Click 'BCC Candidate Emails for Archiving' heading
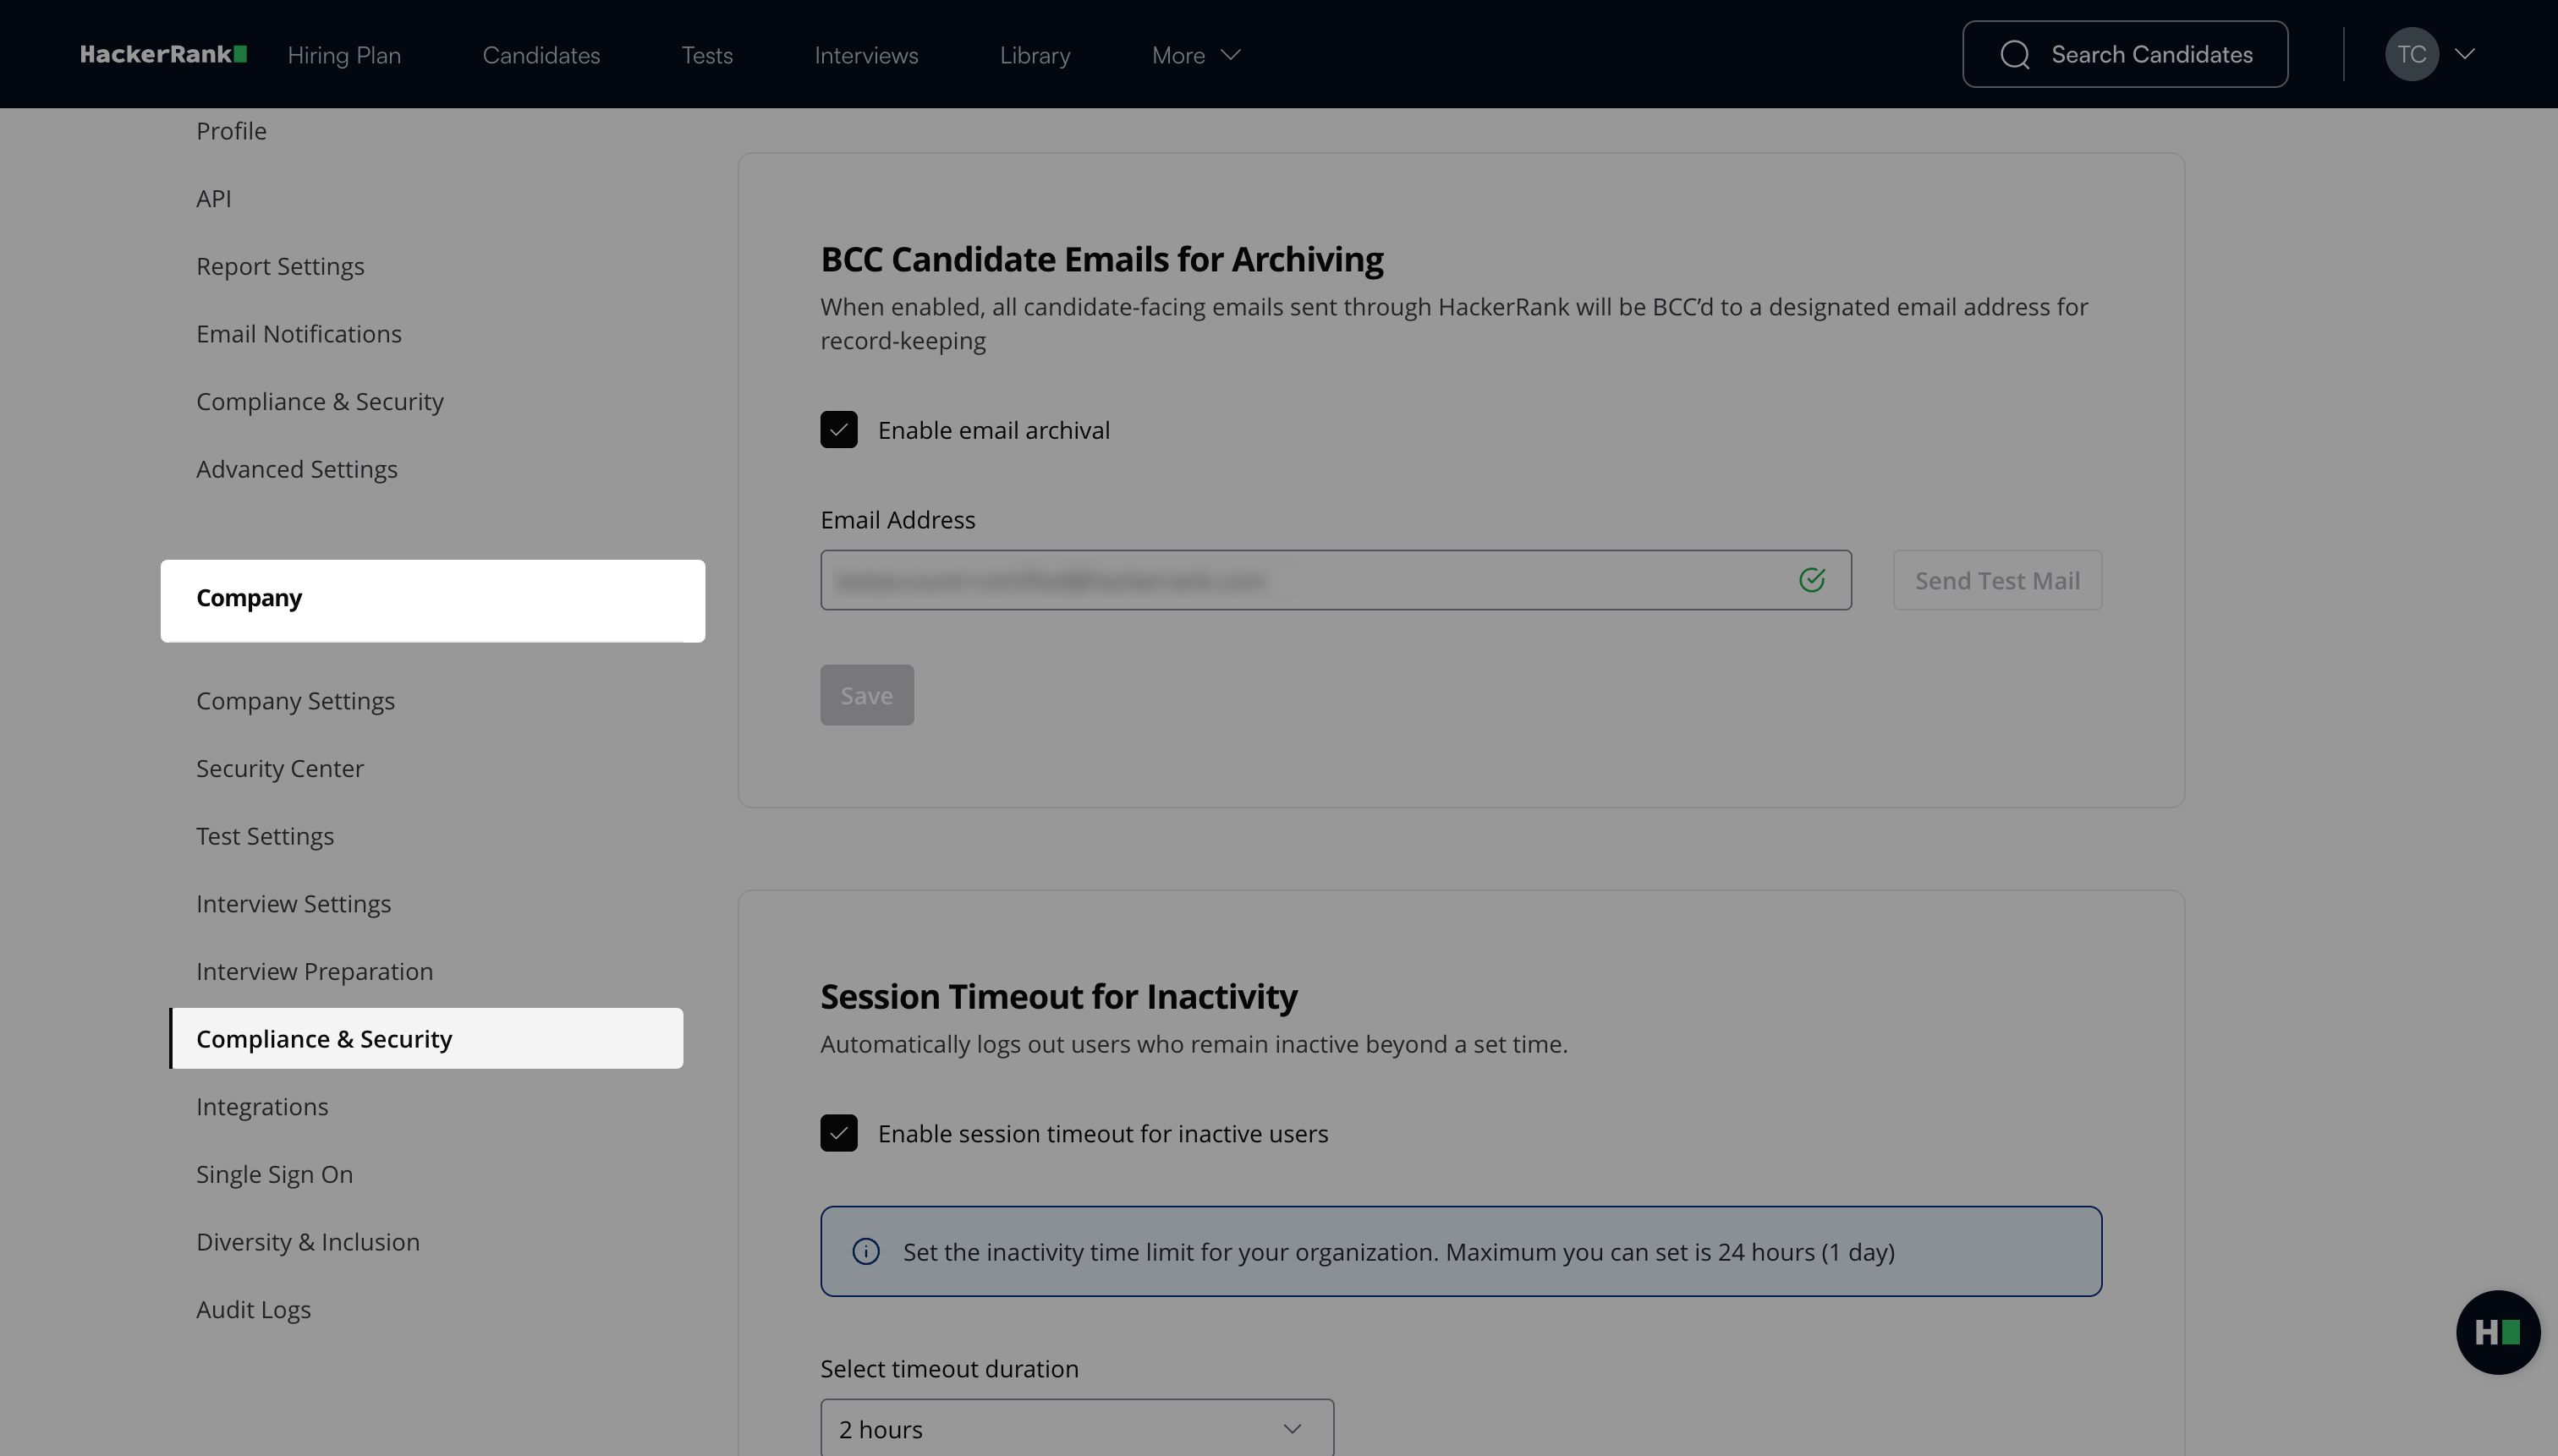Viewport: 2558px width, 1456px height. pyautogui.click(x=1101, y=259)
